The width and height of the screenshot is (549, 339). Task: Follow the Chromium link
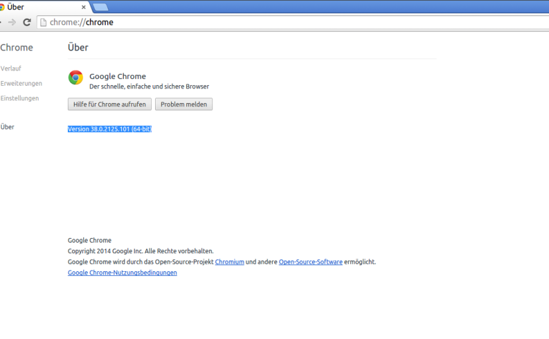point(230,262)
